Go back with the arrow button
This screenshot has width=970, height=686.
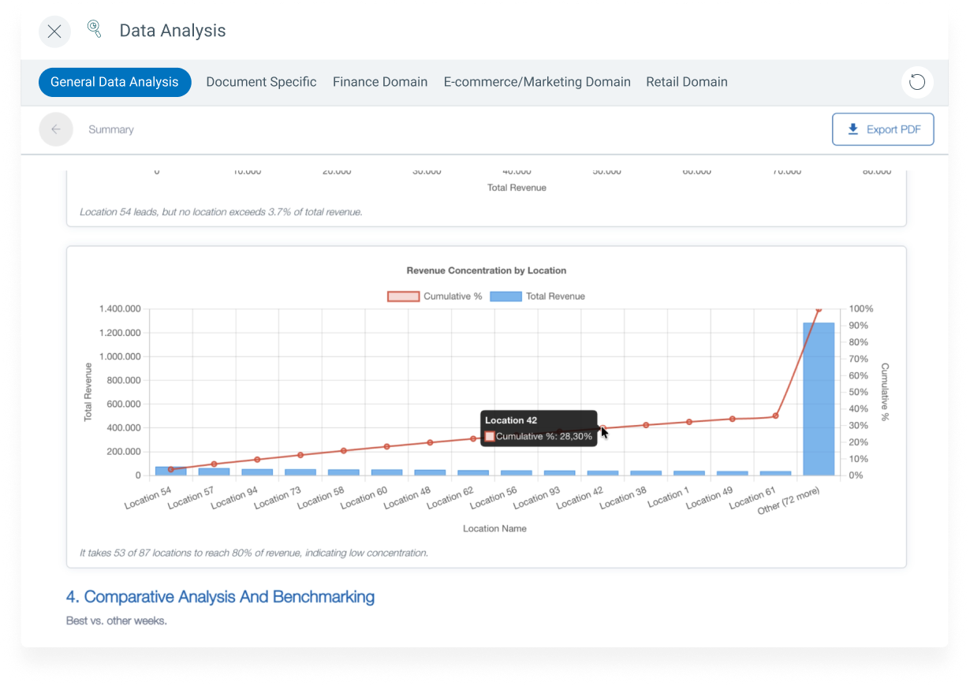56,129
